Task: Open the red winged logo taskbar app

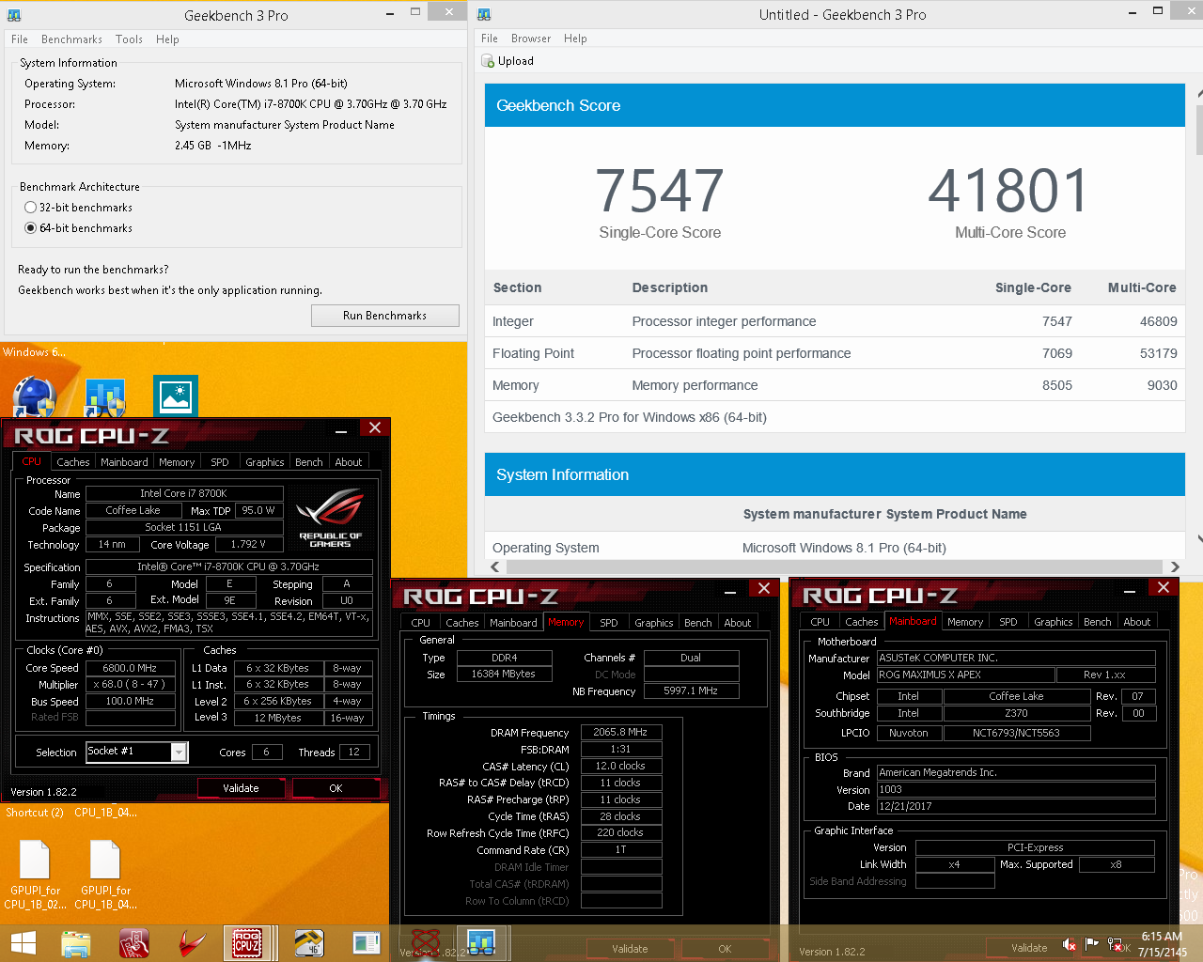Action: coord(192,943)
